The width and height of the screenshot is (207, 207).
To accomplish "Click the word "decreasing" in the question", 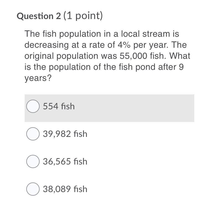I will click(46, 45).
